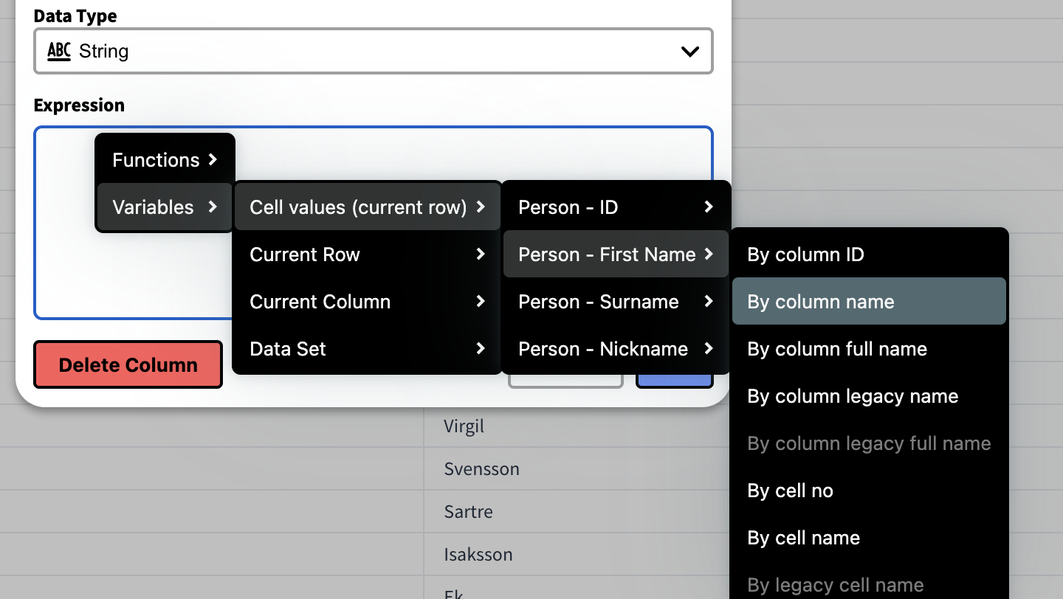This screenshot has height=599, width=1063.
Task: Open Person - Nickname submenu
Action: [616, 349]
